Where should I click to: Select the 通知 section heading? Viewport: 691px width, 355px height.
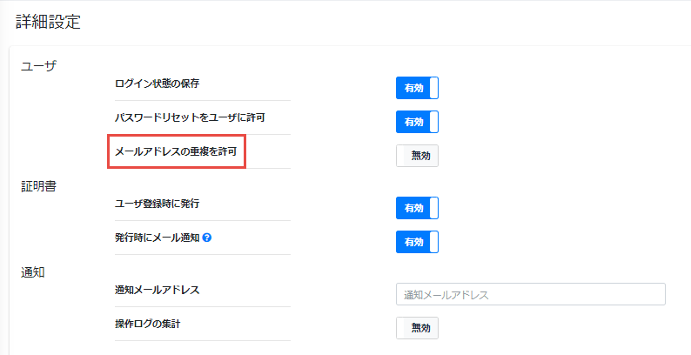(x=32, y=271)
